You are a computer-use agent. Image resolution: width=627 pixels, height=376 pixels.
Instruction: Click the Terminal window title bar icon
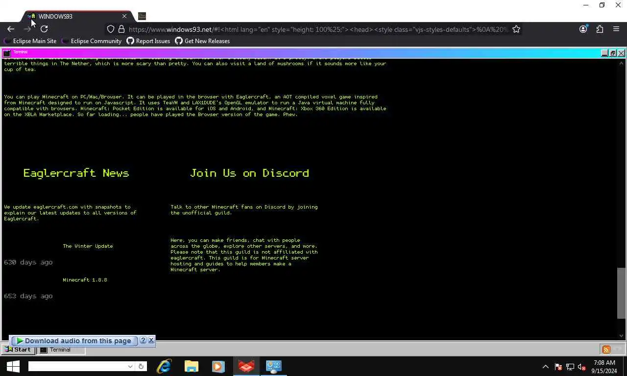7,52
